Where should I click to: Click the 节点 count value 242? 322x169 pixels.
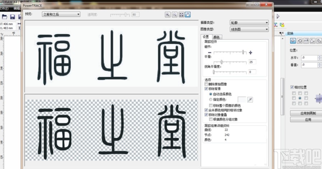[227, 135]
